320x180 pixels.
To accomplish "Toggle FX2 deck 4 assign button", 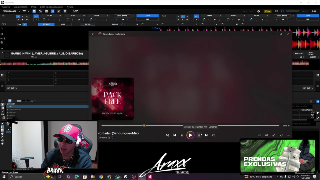I will point(182,19).
